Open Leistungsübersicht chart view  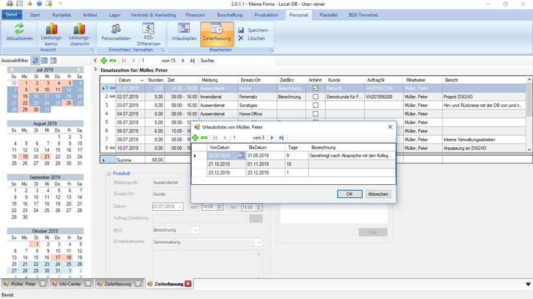(79, 34)
